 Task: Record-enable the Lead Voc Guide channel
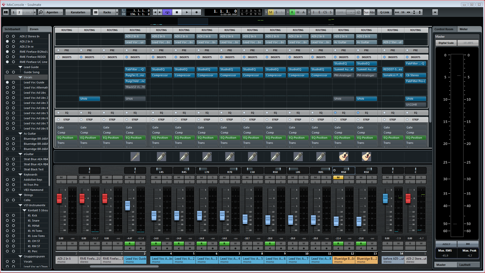[x=141, y=248]
